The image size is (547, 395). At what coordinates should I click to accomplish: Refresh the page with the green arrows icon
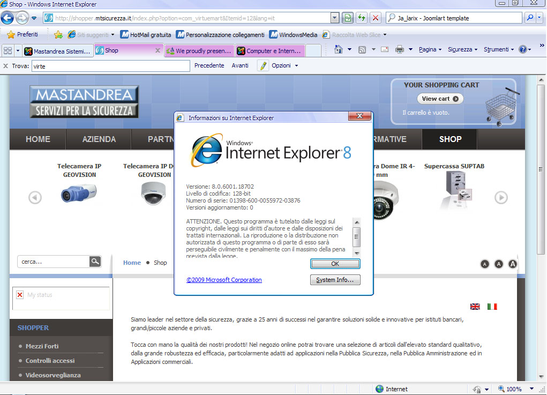[362, 18]
